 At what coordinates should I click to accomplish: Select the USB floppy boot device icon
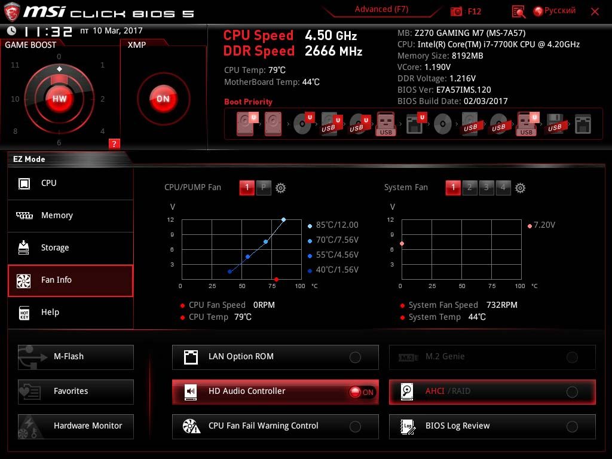pos(555,124)
